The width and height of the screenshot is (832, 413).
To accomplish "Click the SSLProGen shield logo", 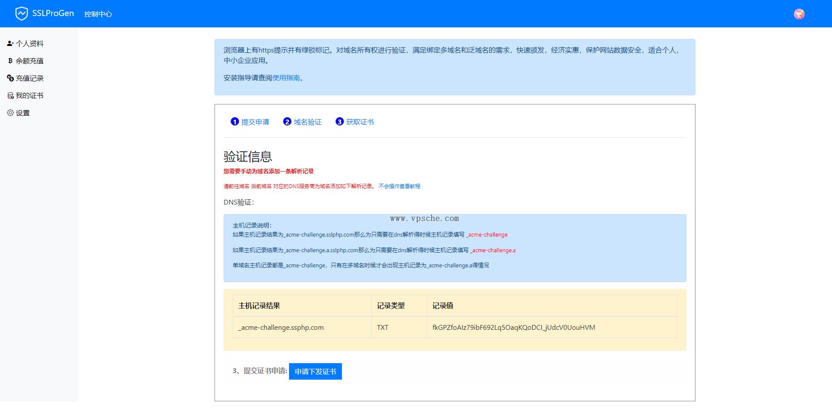I will pos(22,13).
